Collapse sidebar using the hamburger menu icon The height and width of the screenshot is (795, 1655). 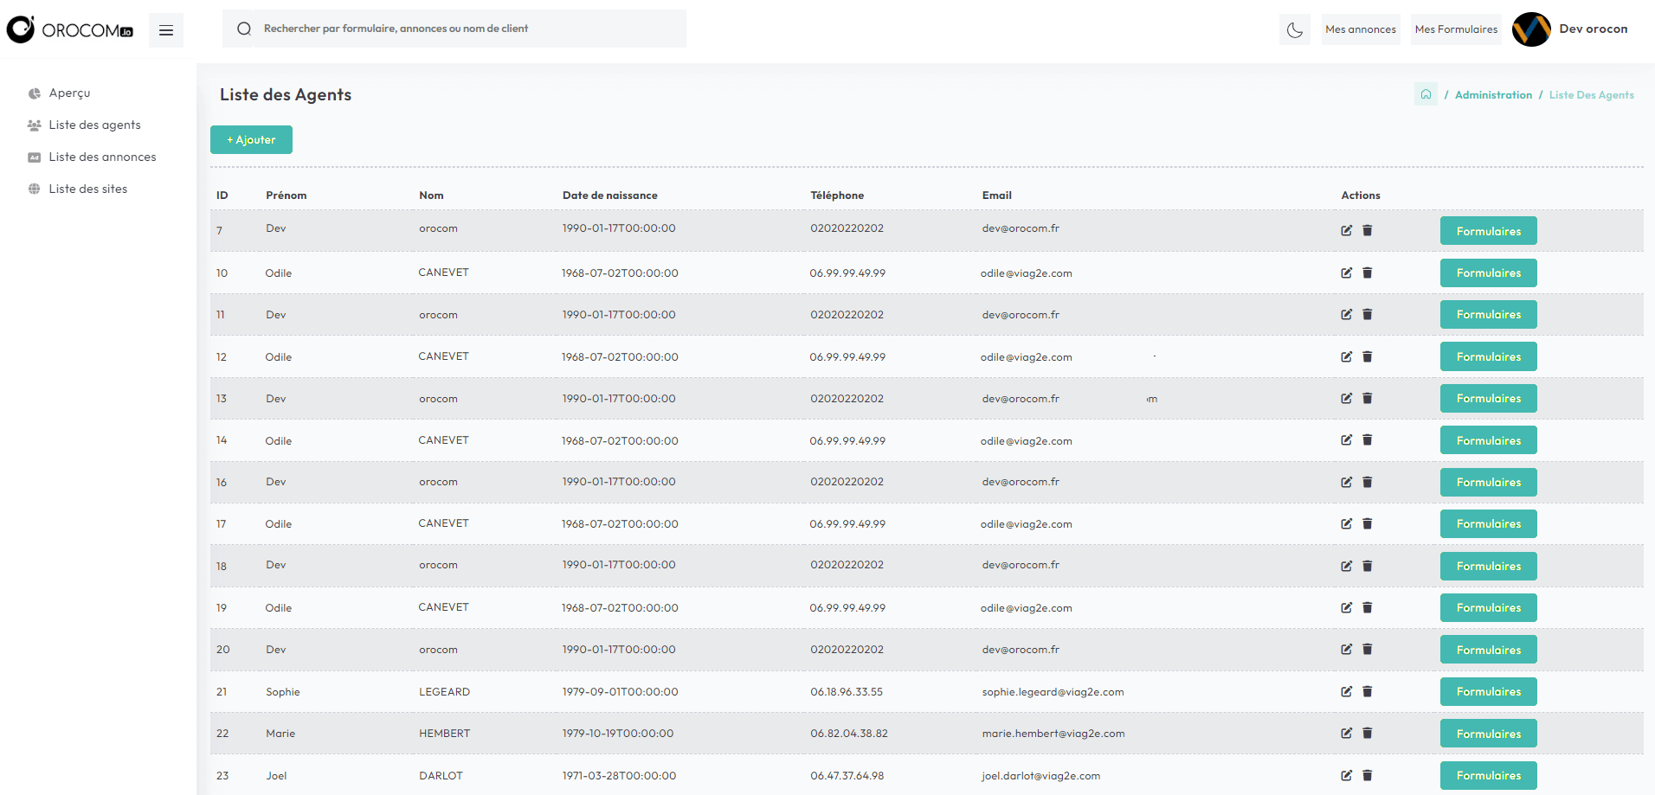point(166,30)
